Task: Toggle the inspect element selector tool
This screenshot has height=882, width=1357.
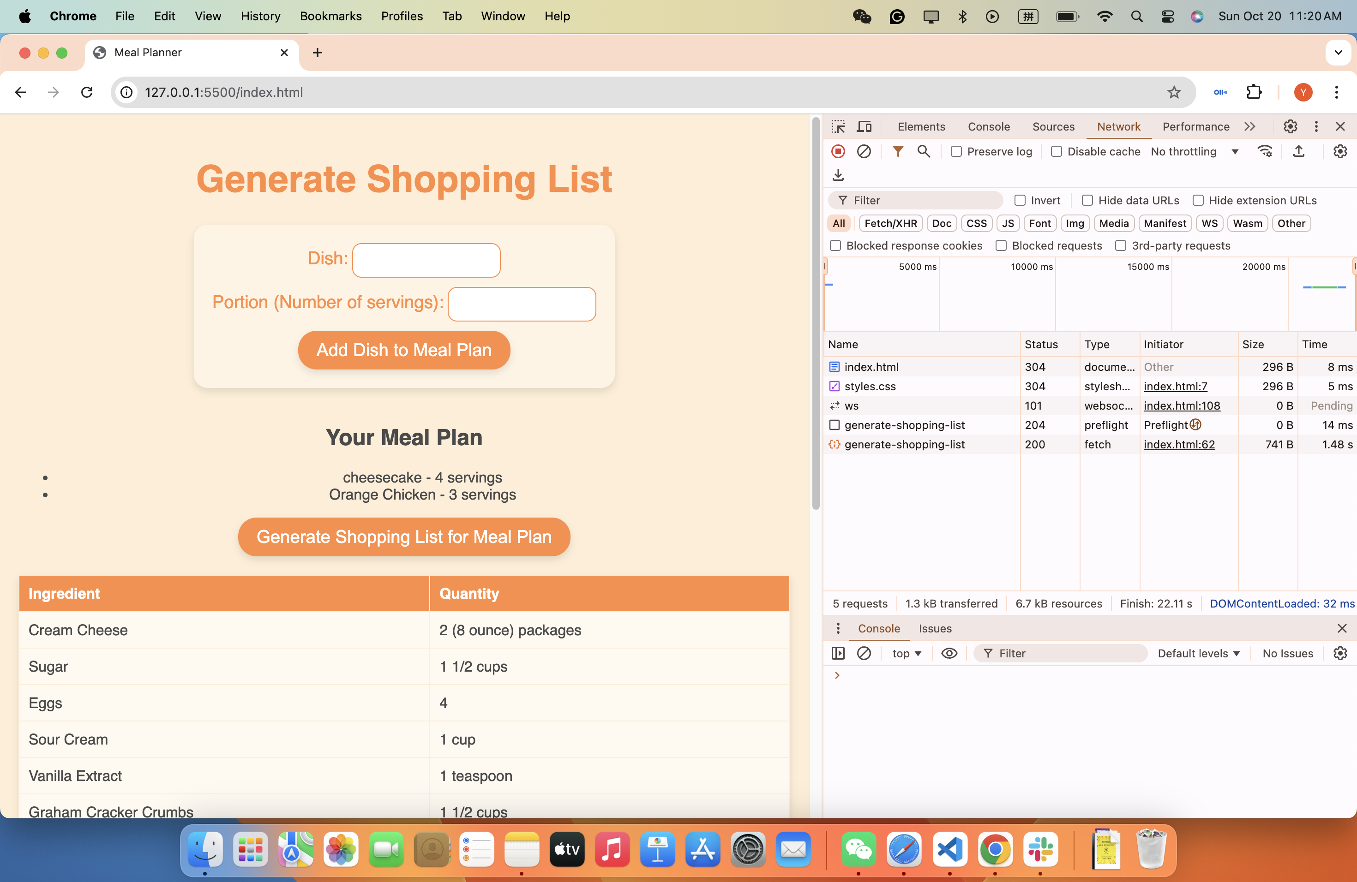Action: 838,126
